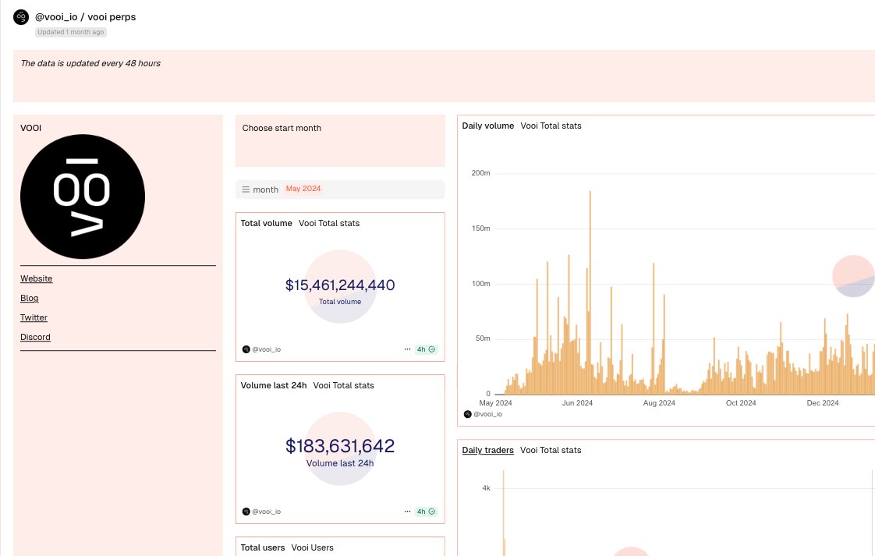
Task: Click the month parameter list icon
Action: click(246, 189)
